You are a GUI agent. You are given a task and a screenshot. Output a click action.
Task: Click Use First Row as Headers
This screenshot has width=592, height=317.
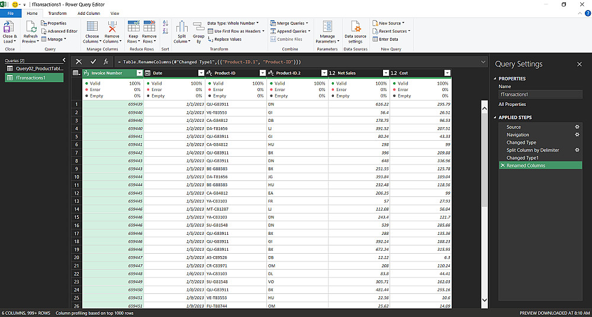pyautogui.click(x=236, y=31)
